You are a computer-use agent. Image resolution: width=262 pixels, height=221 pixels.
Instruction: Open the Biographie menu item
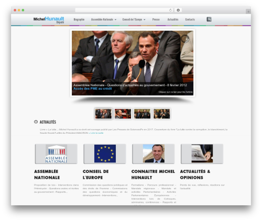(x=79, y=19)
